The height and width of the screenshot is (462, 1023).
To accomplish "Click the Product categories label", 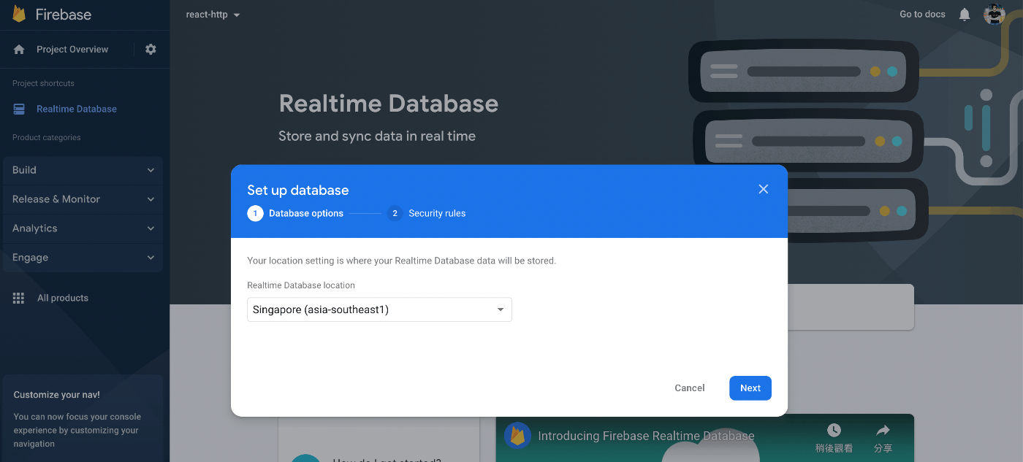I will (47, 137).
